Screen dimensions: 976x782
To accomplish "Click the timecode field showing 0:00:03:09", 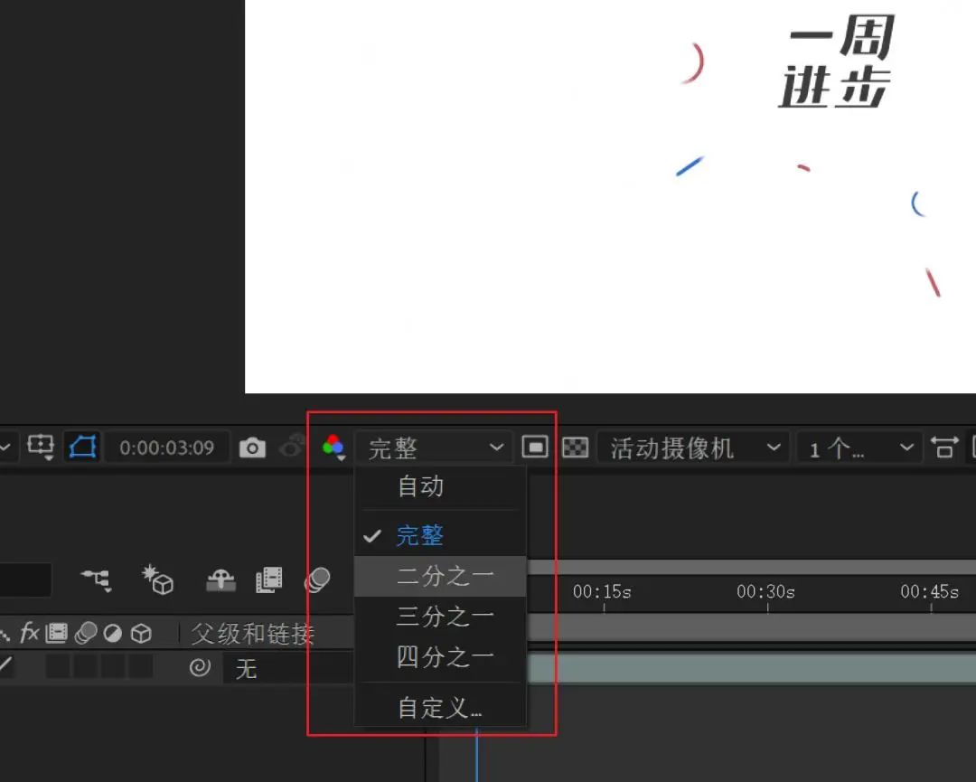I will pyautogui.click(x=166, y=447).
